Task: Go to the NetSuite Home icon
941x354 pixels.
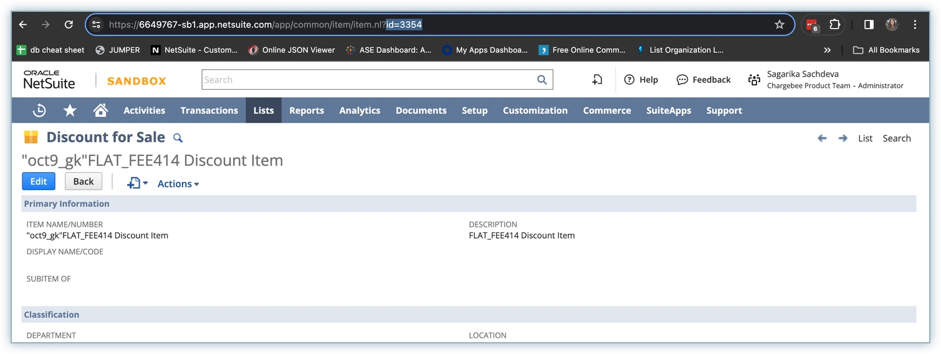Action: [100, 110]
